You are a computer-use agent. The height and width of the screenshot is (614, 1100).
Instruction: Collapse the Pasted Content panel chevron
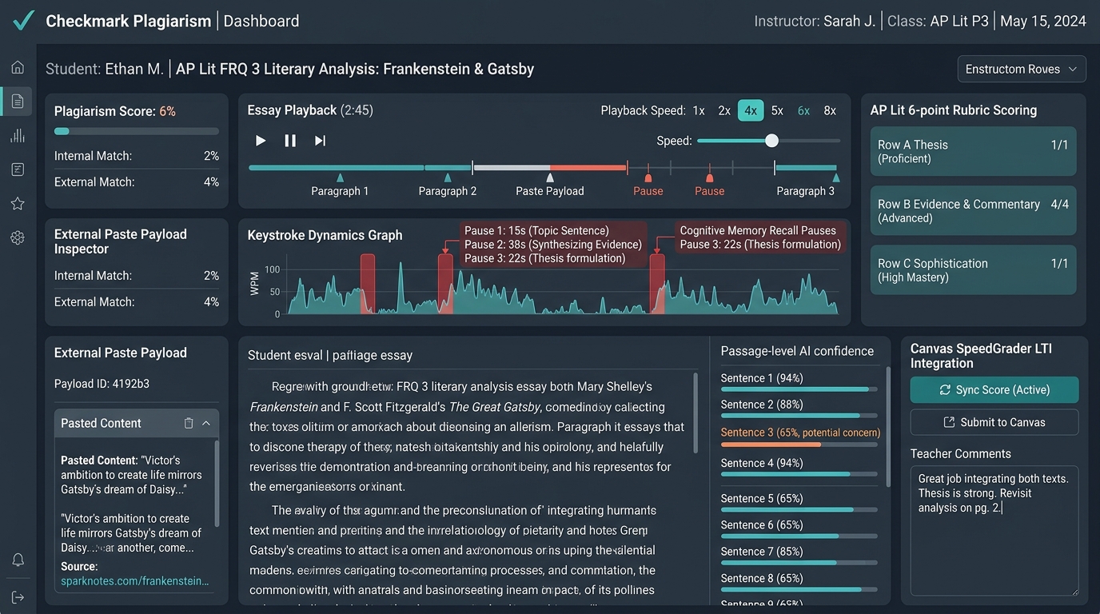206,423
